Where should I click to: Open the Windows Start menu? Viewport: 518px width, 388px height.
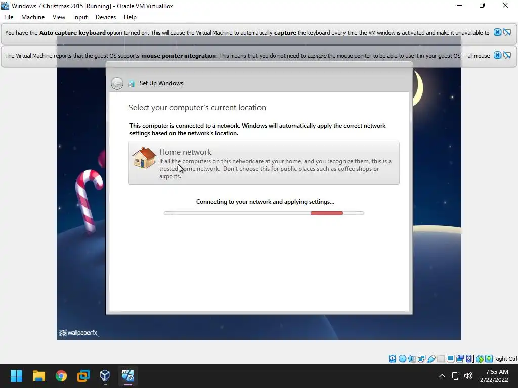[16, 376]
